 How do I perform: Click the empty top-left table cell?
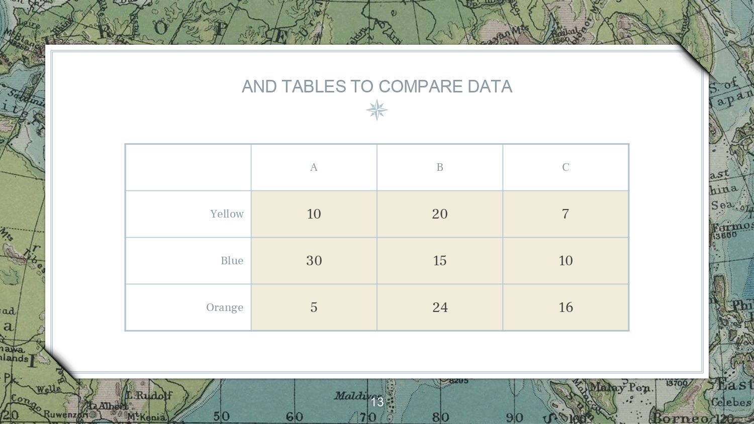point(188,167)
